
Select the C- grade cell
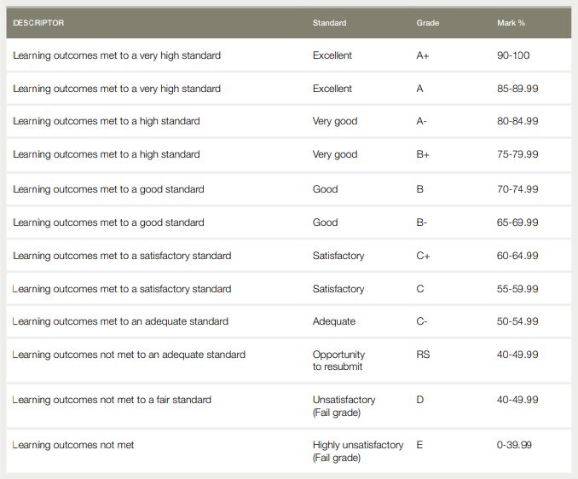pyautogui.click(x=421, y=321)
